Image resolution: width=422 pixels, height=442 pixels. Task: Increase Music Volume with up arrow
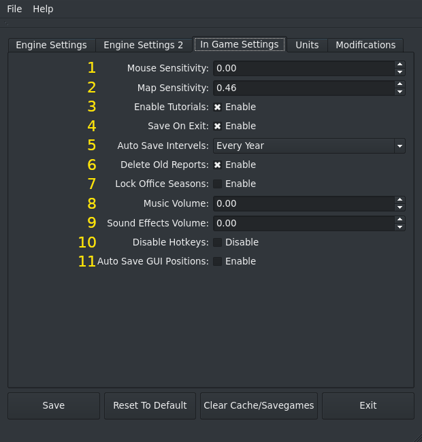tap(400, 200)
